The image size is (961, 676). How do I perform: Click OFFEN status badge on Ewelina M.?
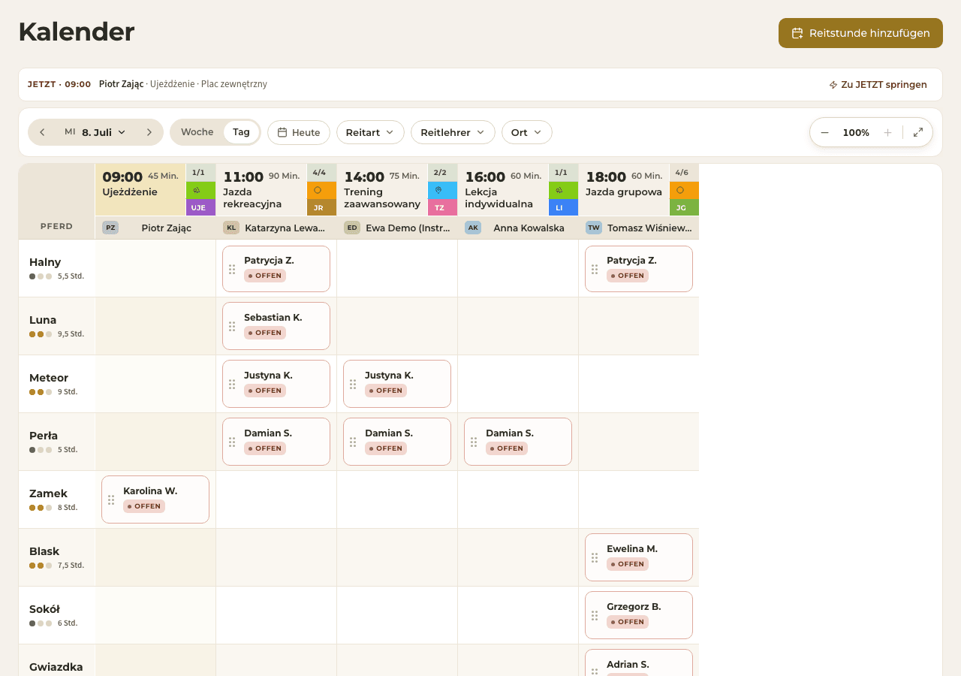coord(628,564)
